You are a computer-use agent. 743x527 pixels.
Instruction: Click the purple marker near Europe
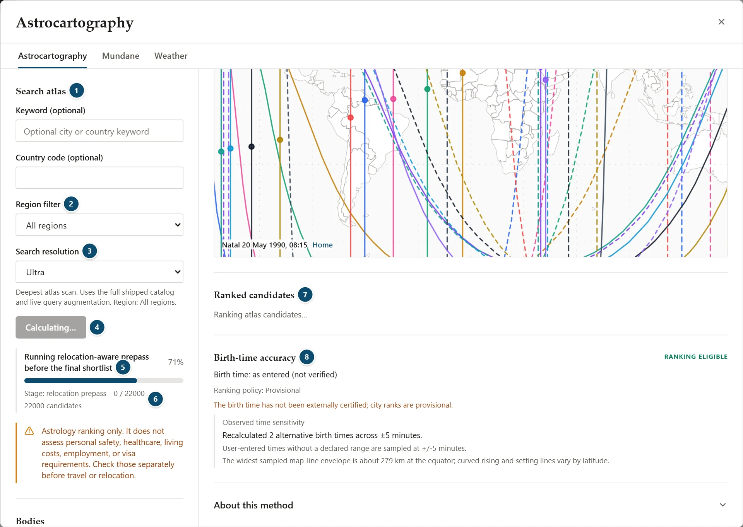546,80
